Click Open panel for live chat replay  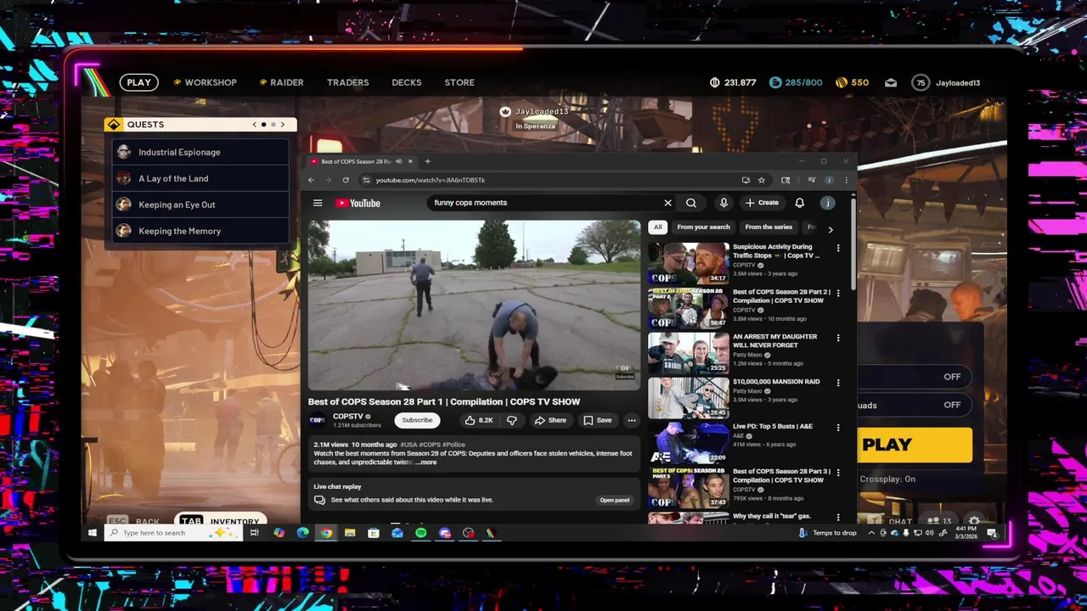tap(615, 500)
